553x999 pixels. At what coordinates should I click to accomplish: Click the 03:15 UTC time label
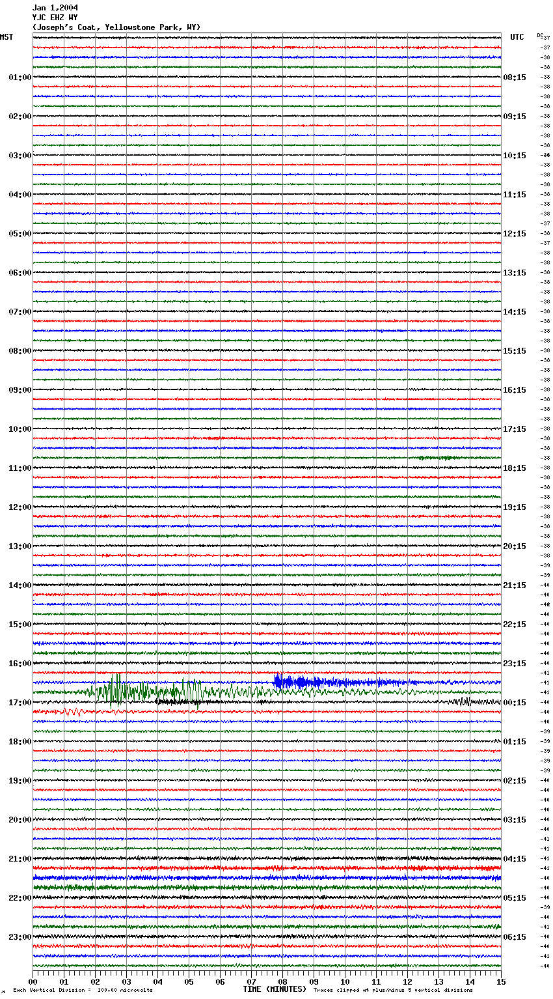point(515,820)
